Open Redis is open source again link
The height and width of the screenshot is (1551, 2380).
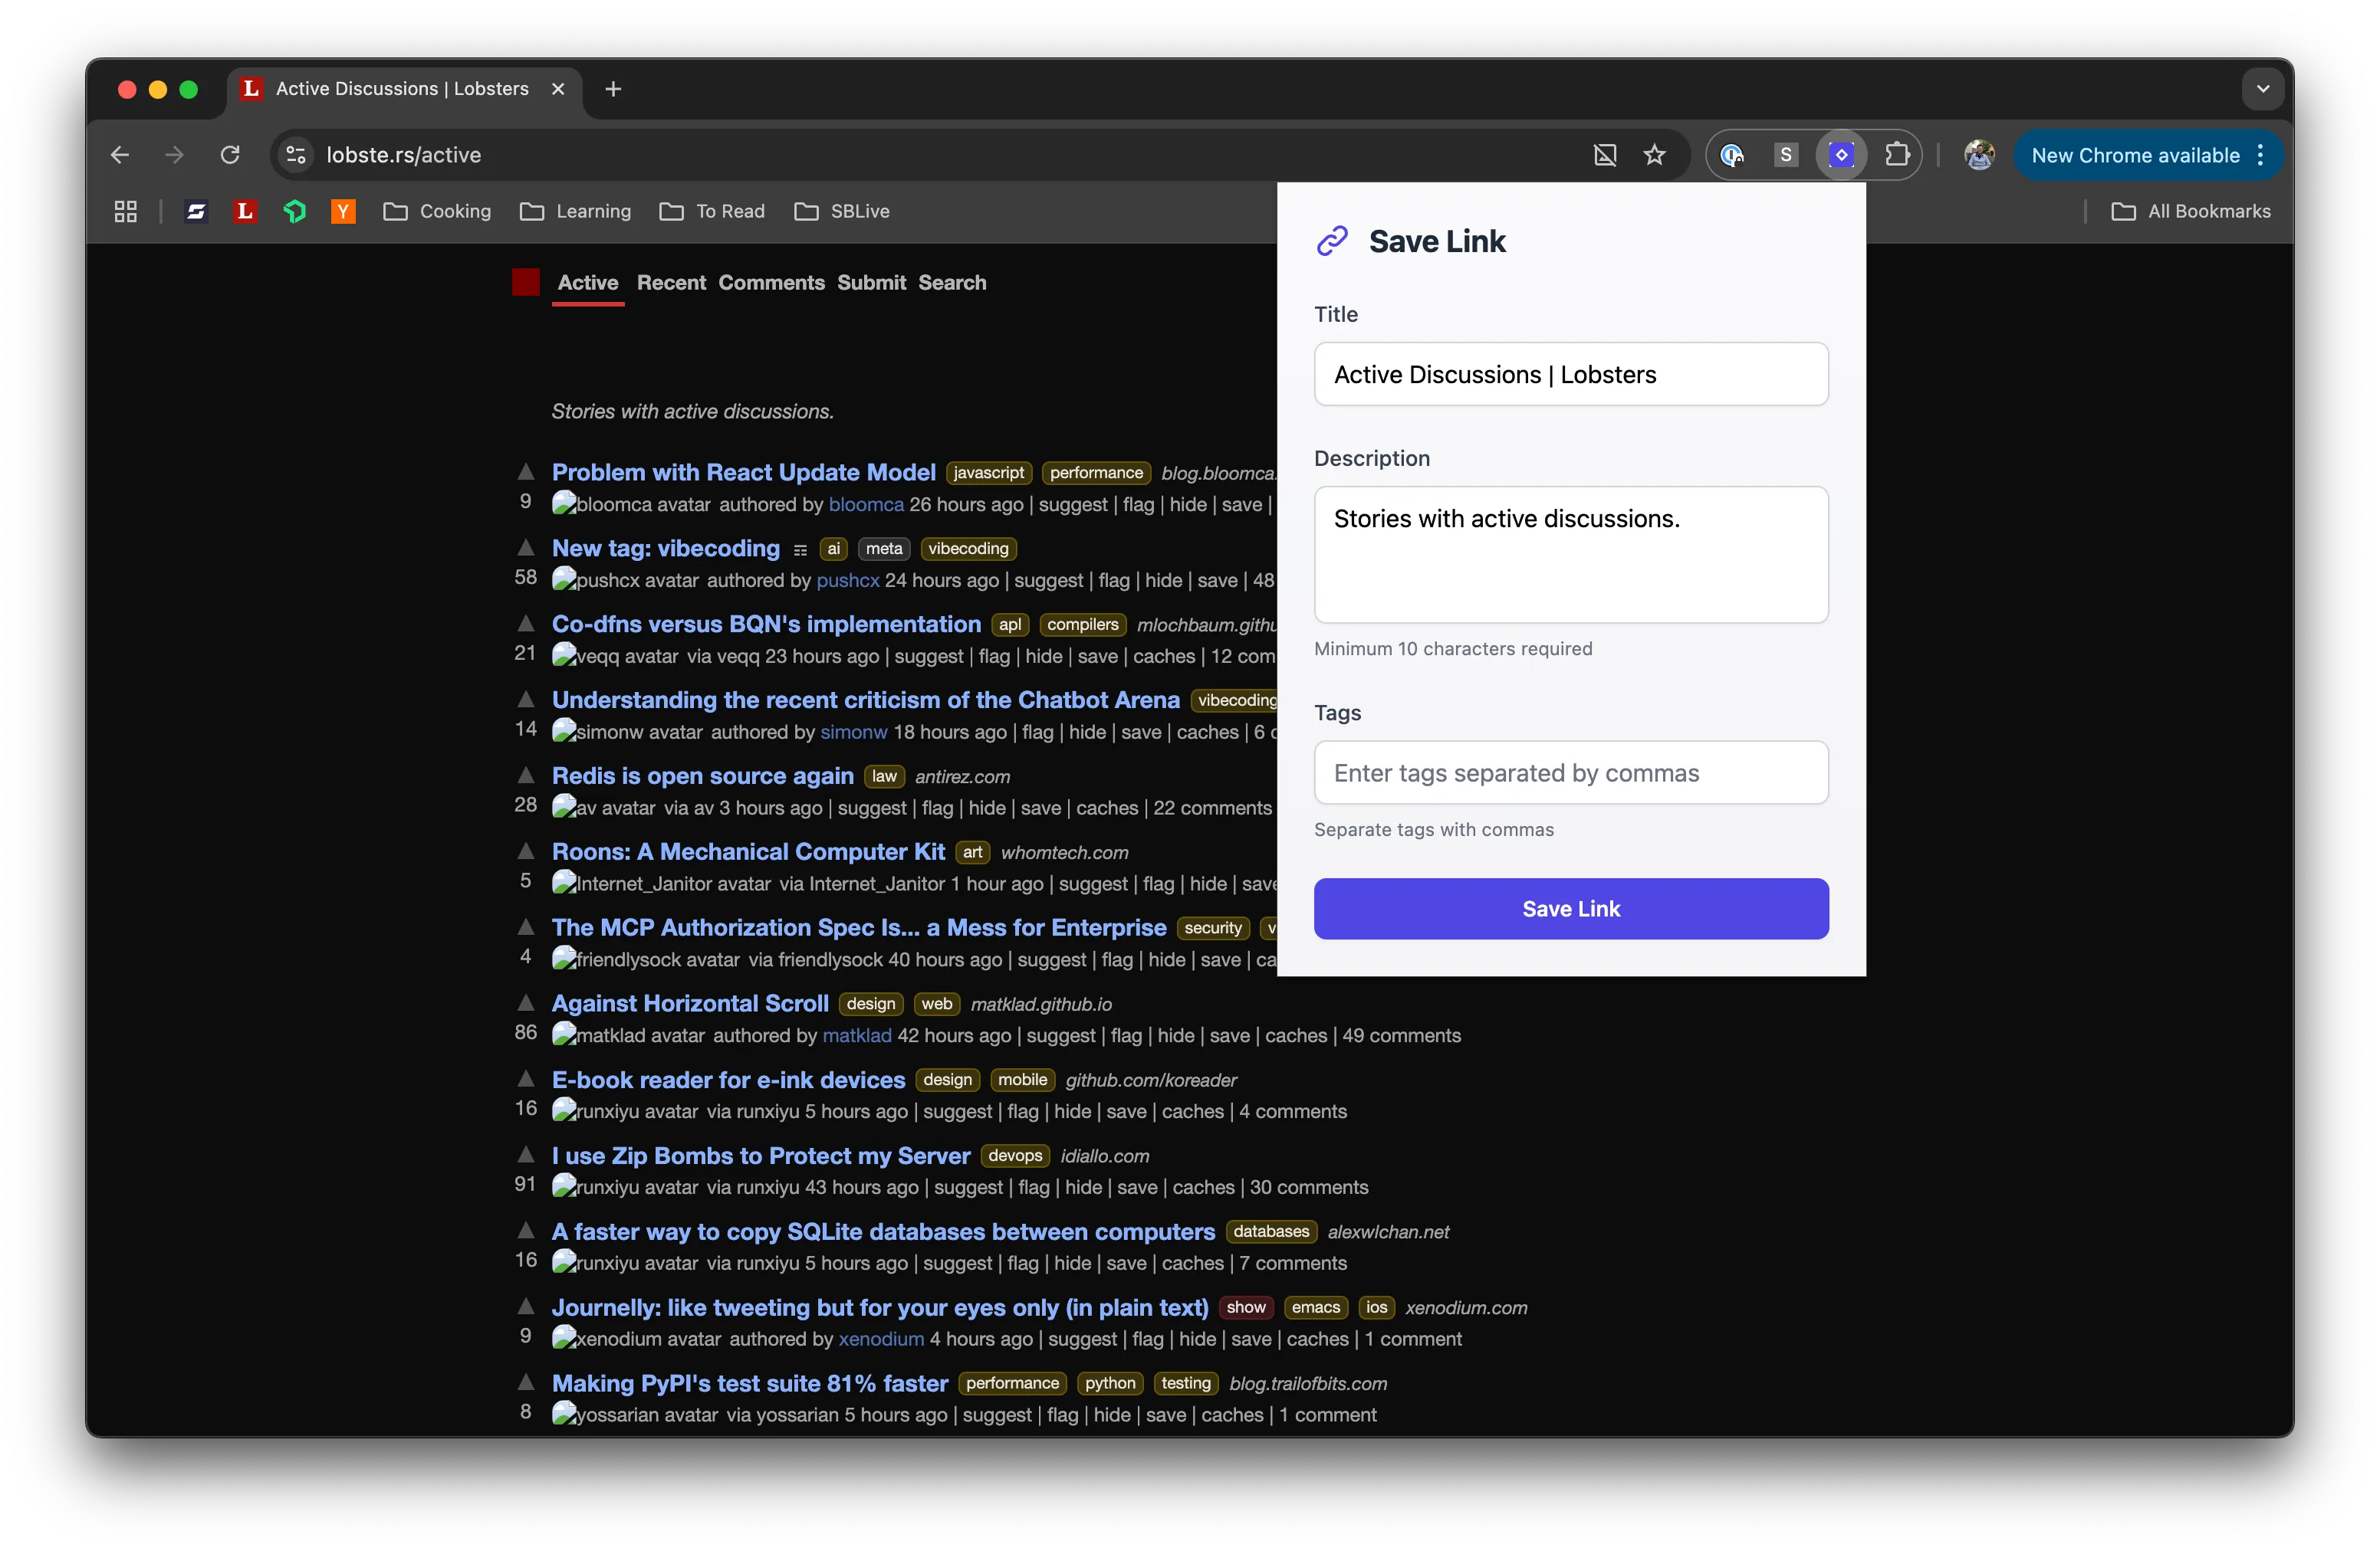pyautogui.click(x=702, y=775)
